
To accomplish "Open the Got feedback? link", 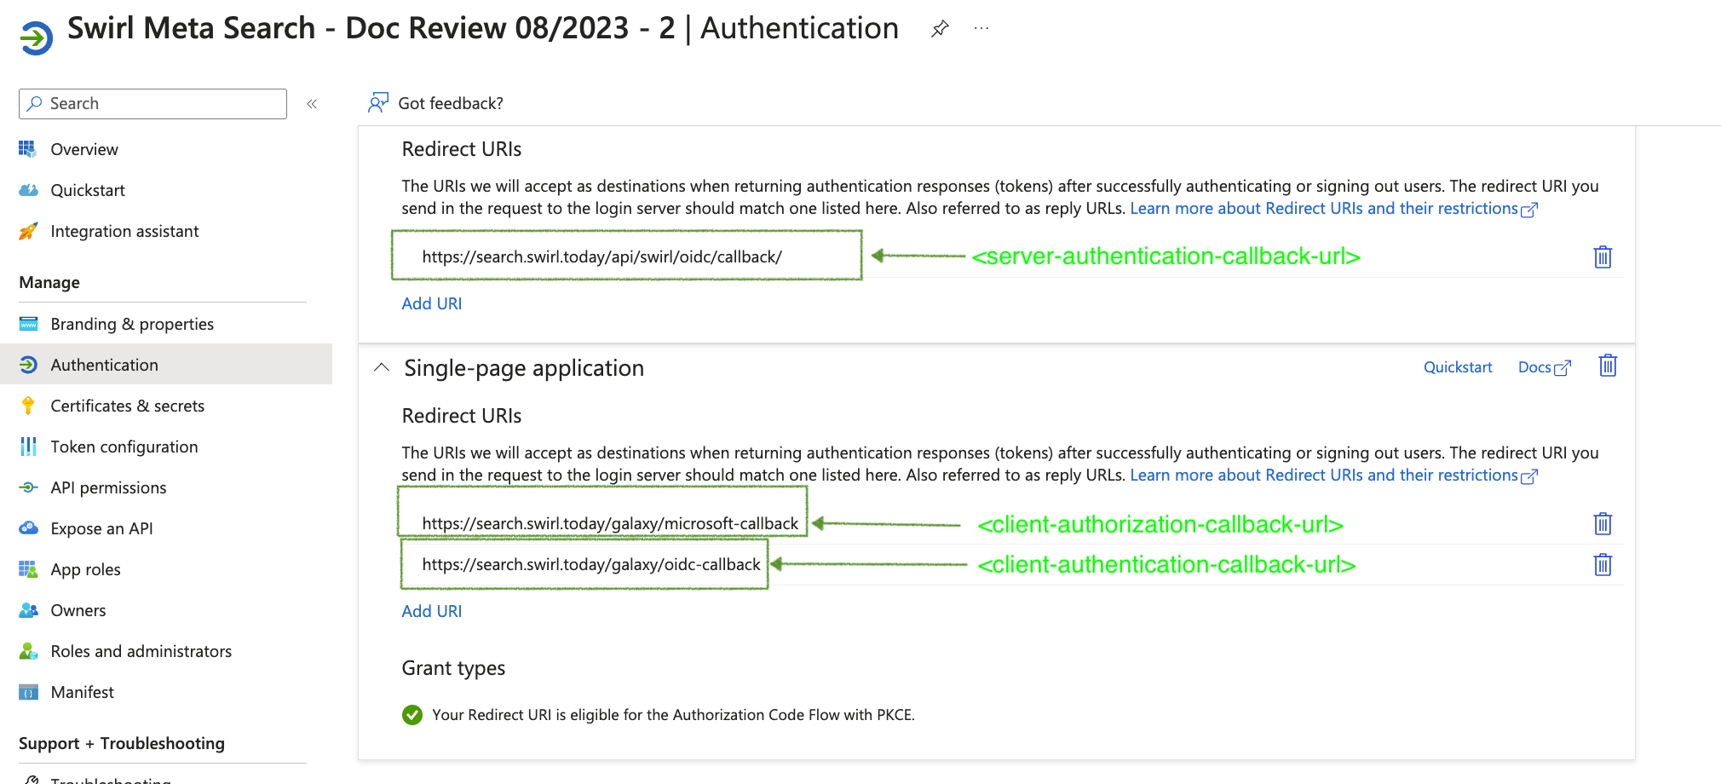I will point(451,103).
